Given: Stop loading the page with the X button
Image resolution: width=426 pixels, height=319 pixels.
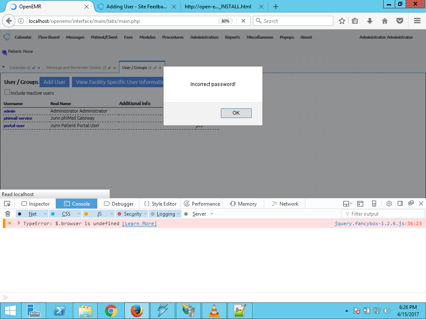Looking at the screenshot, I should point(243,21).
